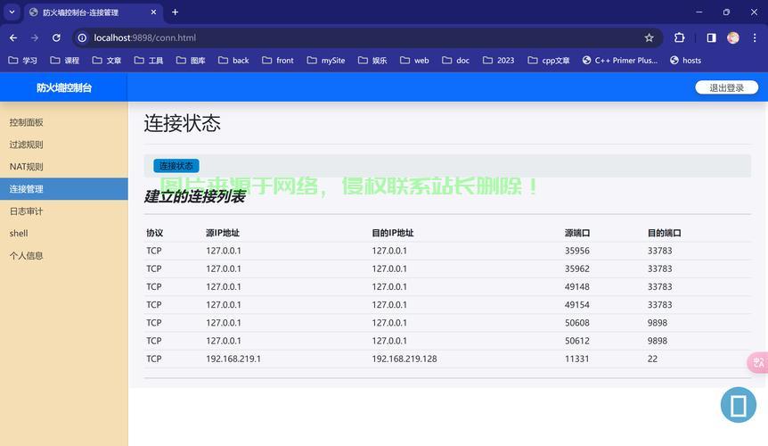The height and width of the screenshot is (446, 768).
Task: Toggle the browser side panel icon
Action: (x=711, y=38)
